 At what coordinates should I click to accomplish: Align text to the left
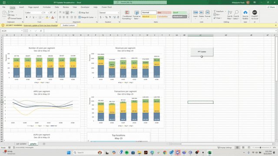coord(60,17)
